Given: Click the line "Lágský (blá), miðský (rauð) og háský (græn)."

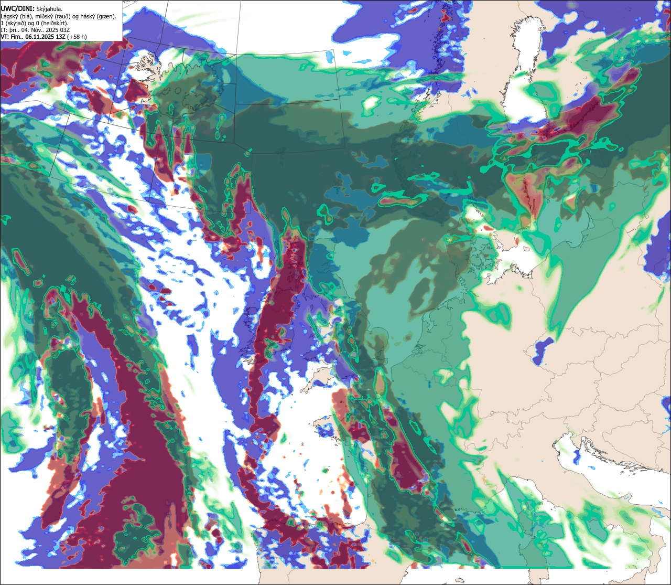Looking at the screenshot, I should click(58, 16).
